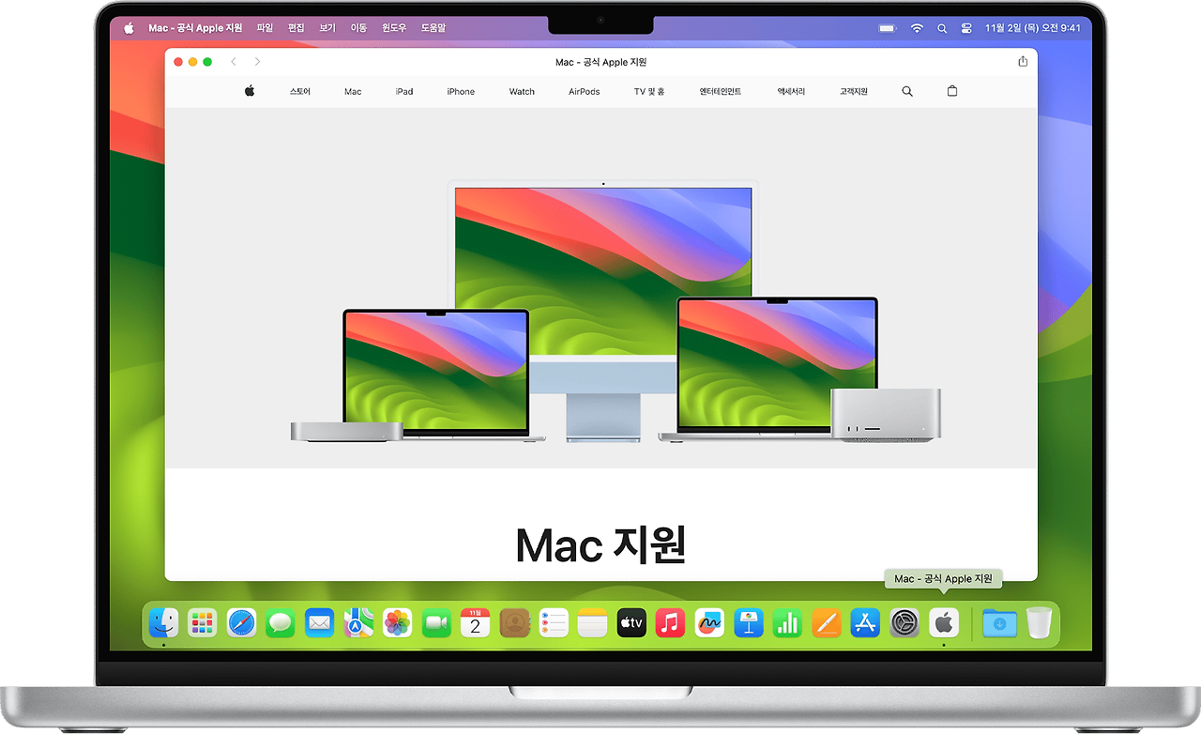Launch Keynote from the Dock
Screen dimensions: 1201x734
coord(748,622)
